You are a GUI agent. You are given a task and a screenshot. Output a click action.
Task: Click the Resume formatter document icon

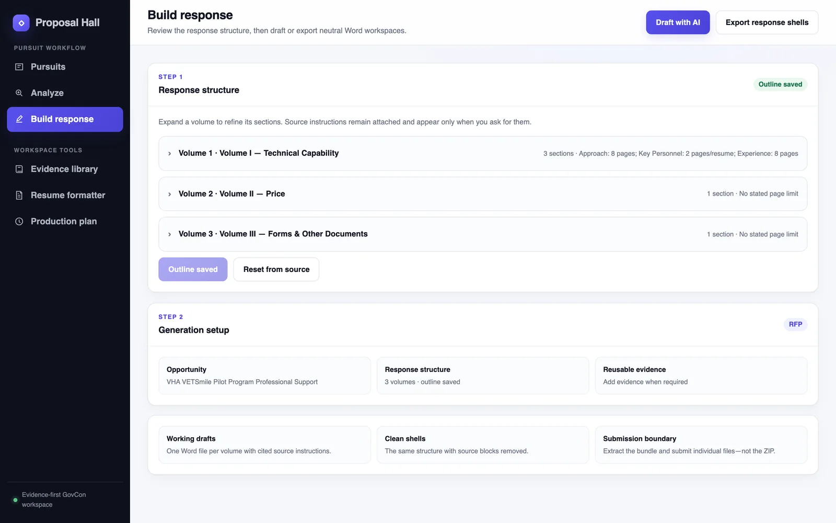tap(19, 195)
